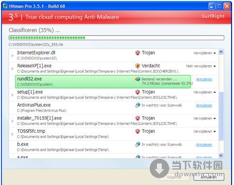Click the scan cloud queue icon for b.exe
The height and width of the screenshot is (185, 234).
point(138,144)
